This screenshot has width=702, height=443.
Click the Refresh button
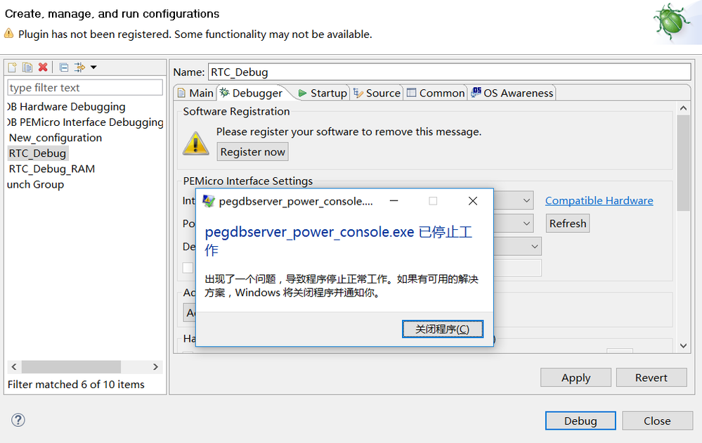point(568,223)
